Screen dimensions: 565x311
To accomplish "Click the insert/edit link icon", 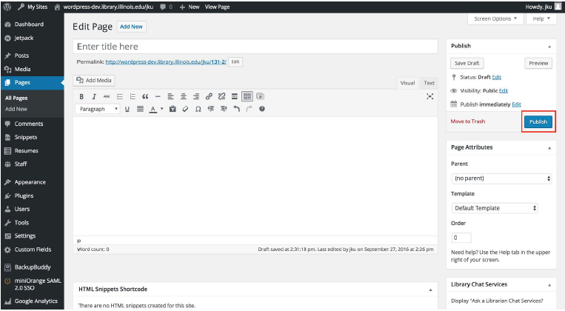I will click(x=209, y=96).
